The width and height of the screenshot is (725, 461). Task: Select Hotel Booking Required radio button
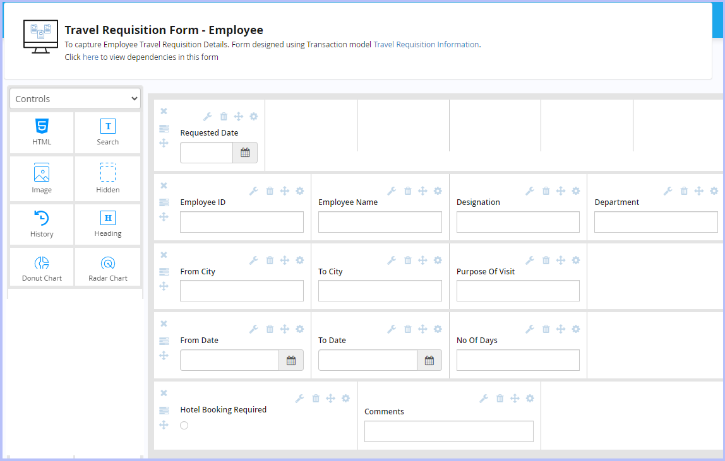tap(184, 426)
